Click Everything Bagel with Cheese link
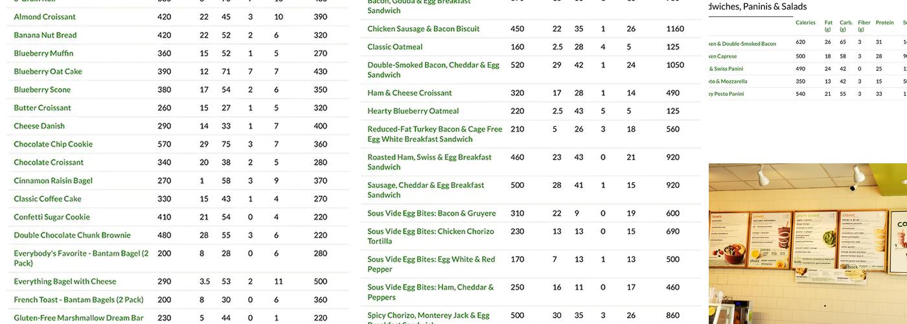This screenshot has height=324, width=907. [x=65, y=281]
